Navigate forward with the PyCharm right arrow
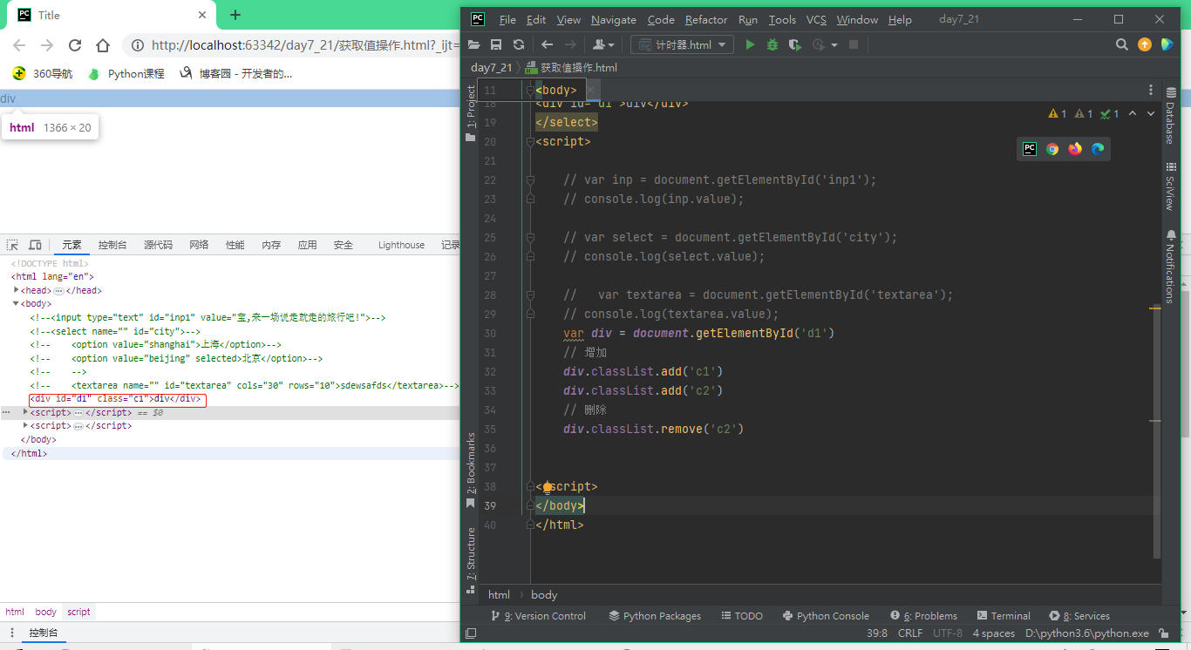The width and height of the screenshot is (1191, 650). [x=571, y=44]
